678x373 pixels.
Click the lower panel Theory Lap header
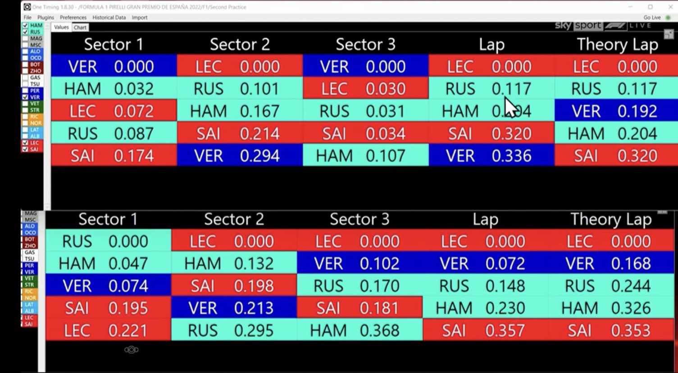(611, 219)
